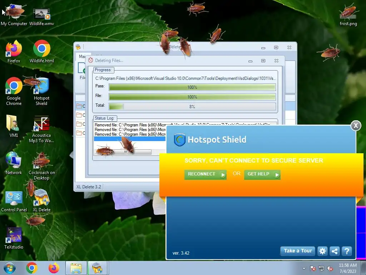The width and height of the screenshot is (366, 275).
Task: Switch to XL Delete taskbar button
Action: point(97,268)
